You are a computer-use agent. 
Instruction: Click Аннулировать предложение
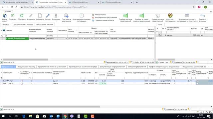tap(105, 18)
